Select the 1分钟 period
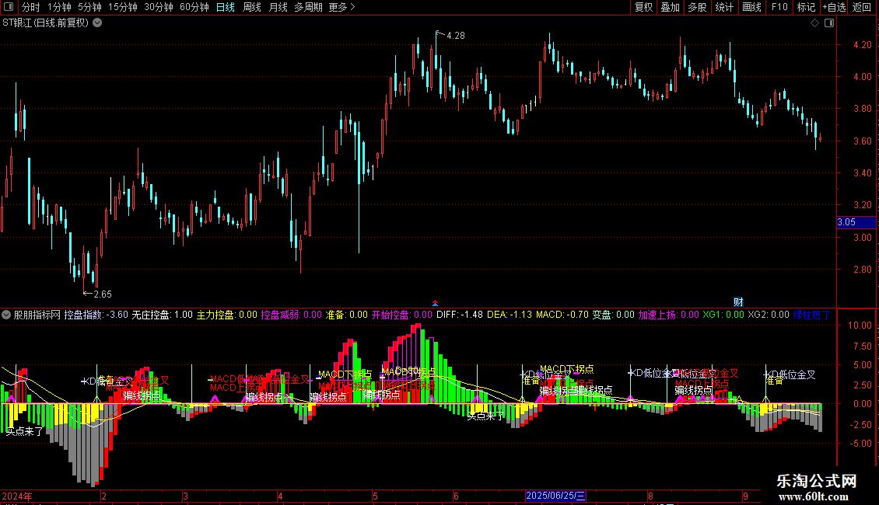879x505 pixels. pos(59,7)
